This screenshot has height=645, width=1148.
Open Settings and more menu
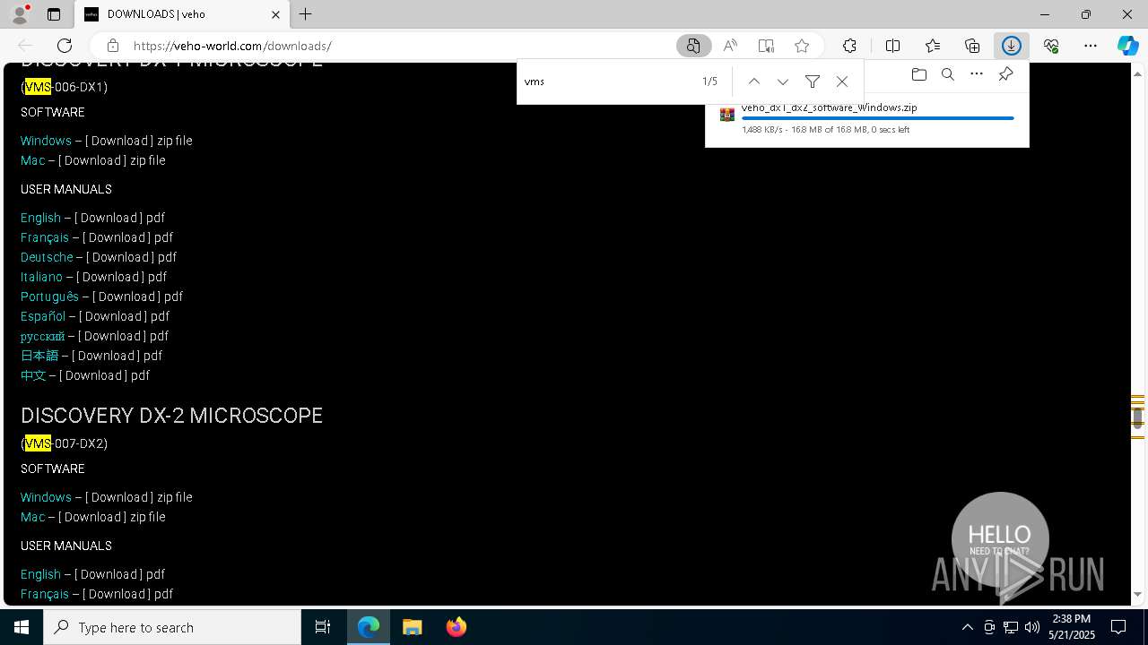pos(1091,46)
